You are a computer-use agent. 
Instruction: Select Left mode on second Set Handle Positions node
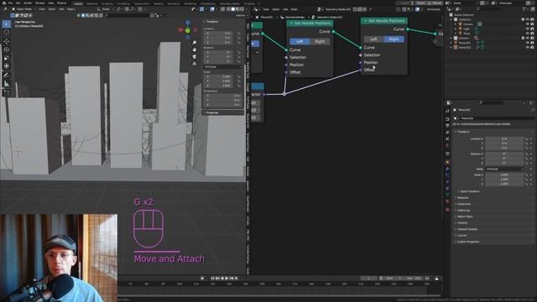pyautogui.click(x=373, y=39)
